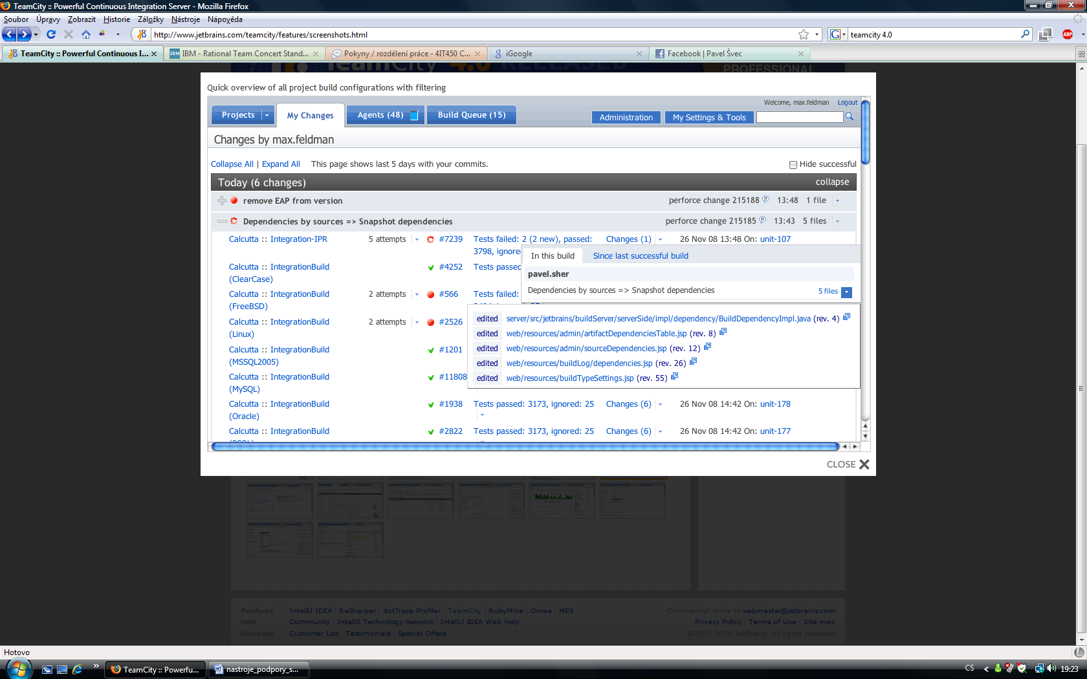
Task: Open Projects tab dropdown arrow
Action: point(267,115)
